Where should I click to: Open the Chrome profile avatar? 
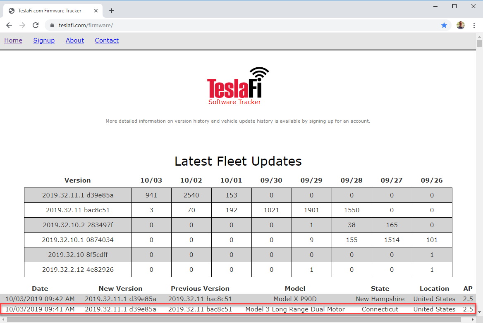461,25
